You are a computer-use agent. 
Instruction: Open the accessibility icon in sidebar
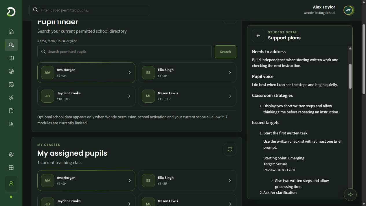pos(11,98)
